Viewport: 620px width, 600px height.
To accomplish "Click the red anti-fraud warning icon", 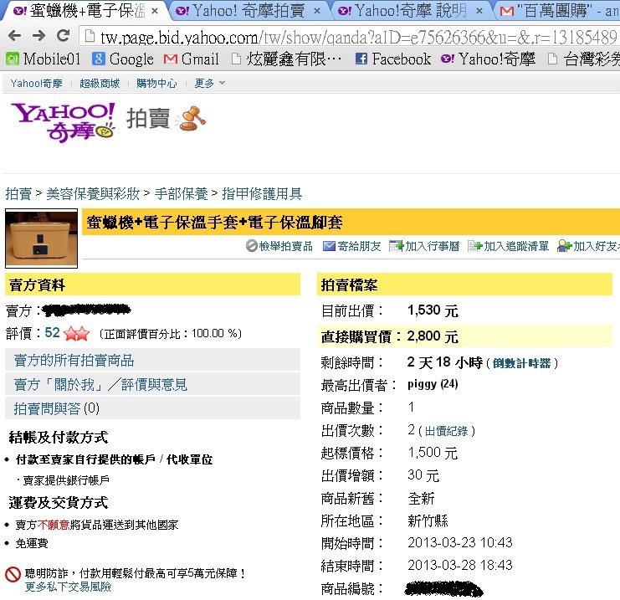I will (13, 574).
